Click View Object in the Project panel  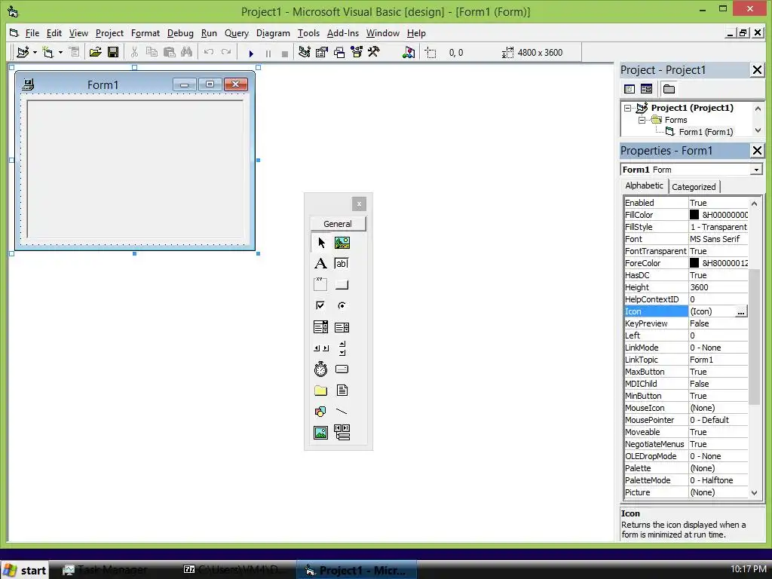646,89
